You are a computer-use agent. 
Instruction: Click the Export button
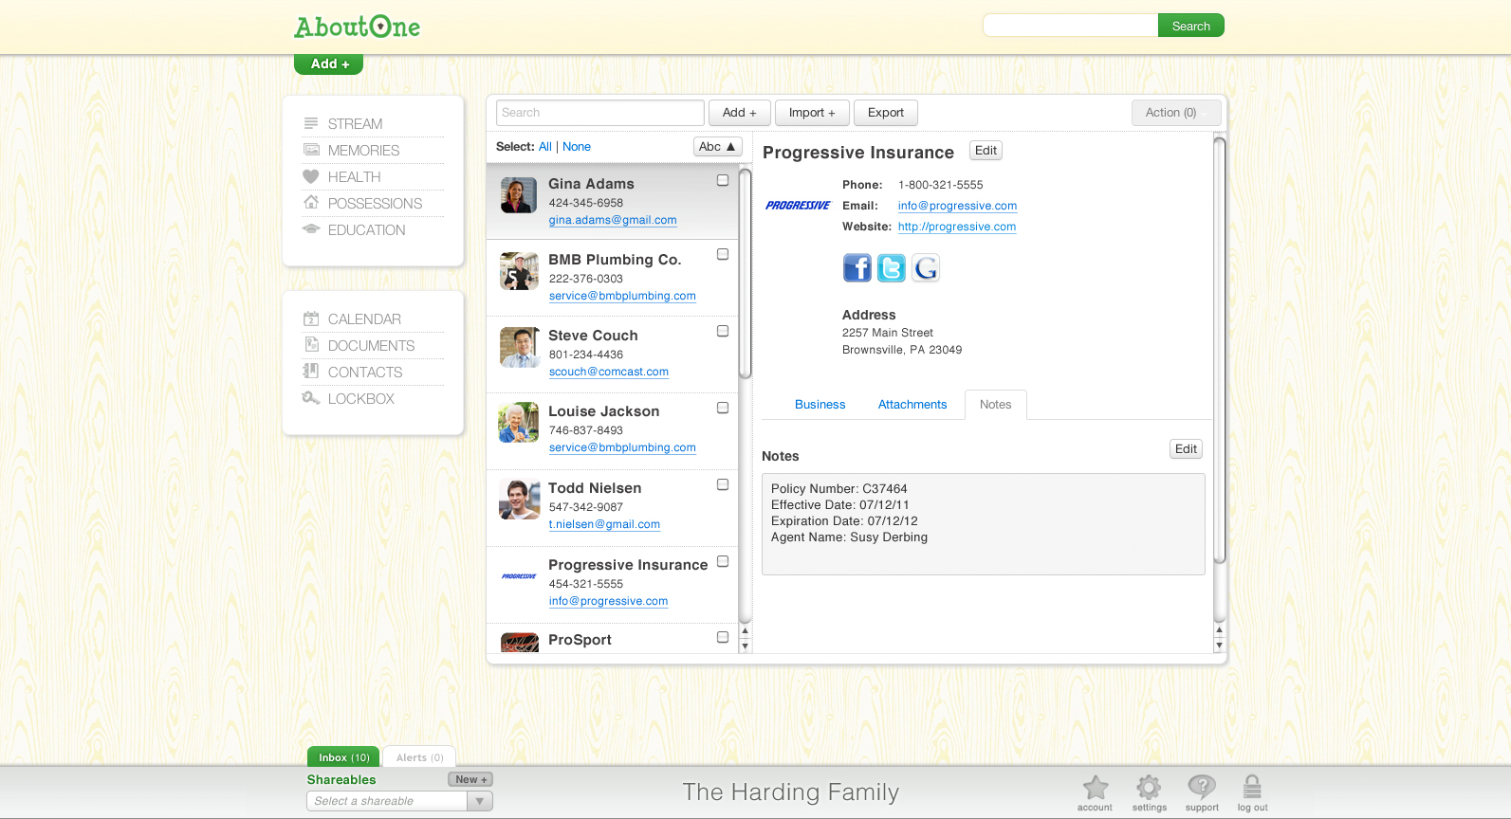click(x=886, y=113)
